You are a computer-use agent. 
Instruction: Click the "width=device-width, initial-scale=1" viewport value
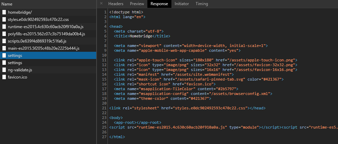224,46
